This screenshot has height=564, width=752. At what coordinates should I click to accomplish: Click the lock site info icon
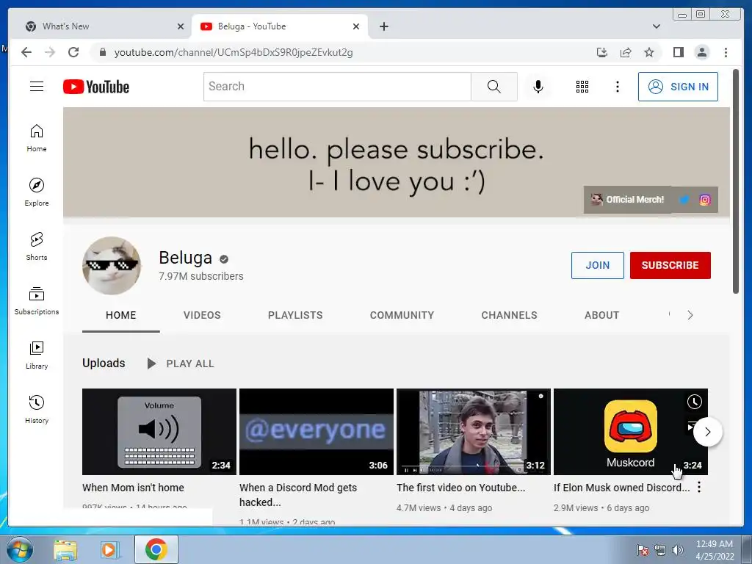point(102,52)
